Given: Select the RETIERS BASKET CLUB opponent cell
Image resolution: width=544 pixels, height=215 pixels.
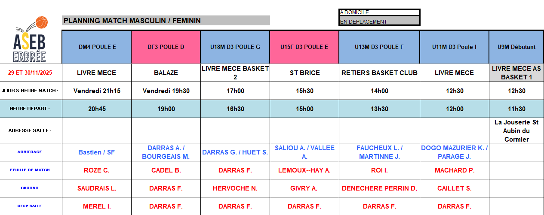Looking at the screenshot, I should pyautogui.click(x=379, y=73).
